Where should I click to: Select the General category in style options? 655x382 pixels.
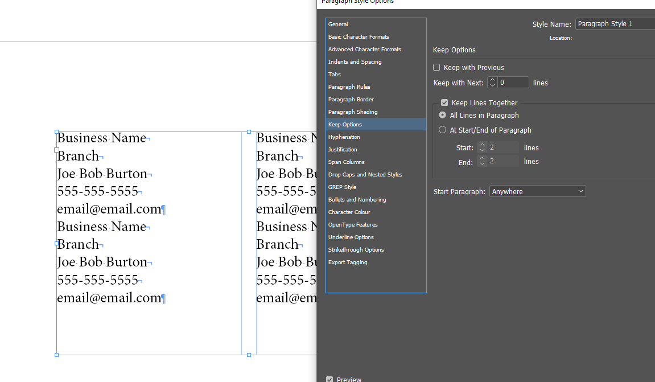[339, 24]
